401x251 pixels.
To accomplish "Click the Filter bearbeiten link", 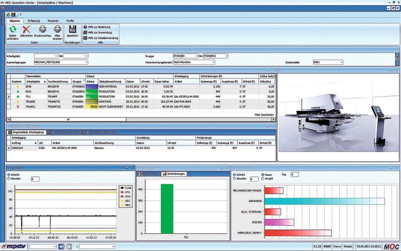I will click(264, 115).
